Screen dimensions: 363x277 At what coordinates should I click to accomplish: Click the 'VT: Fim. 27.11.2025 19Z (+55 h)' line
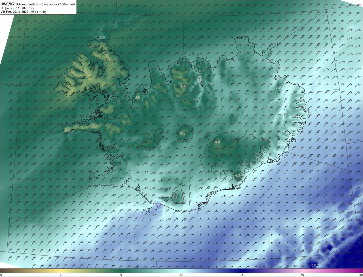[x=24, y=12]
